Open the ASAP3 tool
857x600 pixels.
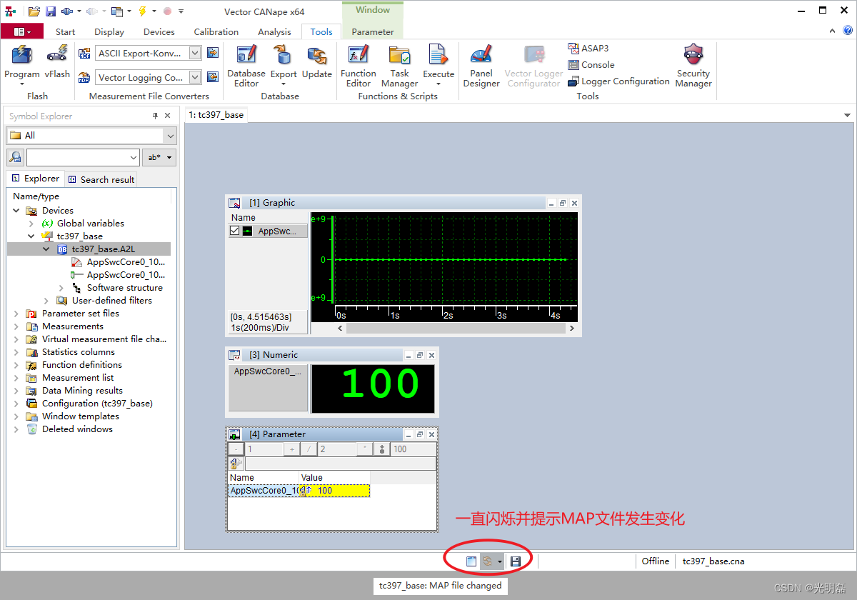pyautogui.click(x=588, y=48)
